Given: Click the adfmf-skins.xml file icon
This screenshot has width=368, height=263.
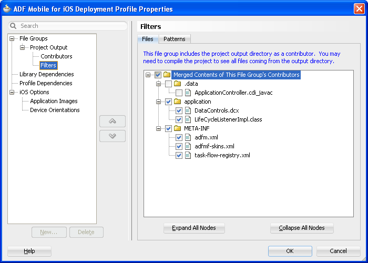Looking at the screenshot, I should pos(188,146).
